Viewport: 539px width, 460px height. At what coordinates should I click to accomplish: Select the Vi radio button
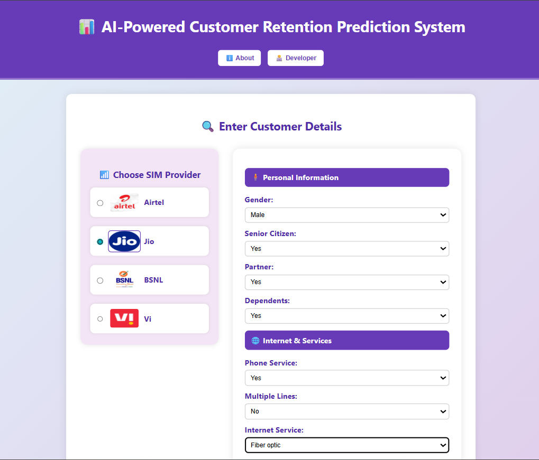(x=100, y=319)
